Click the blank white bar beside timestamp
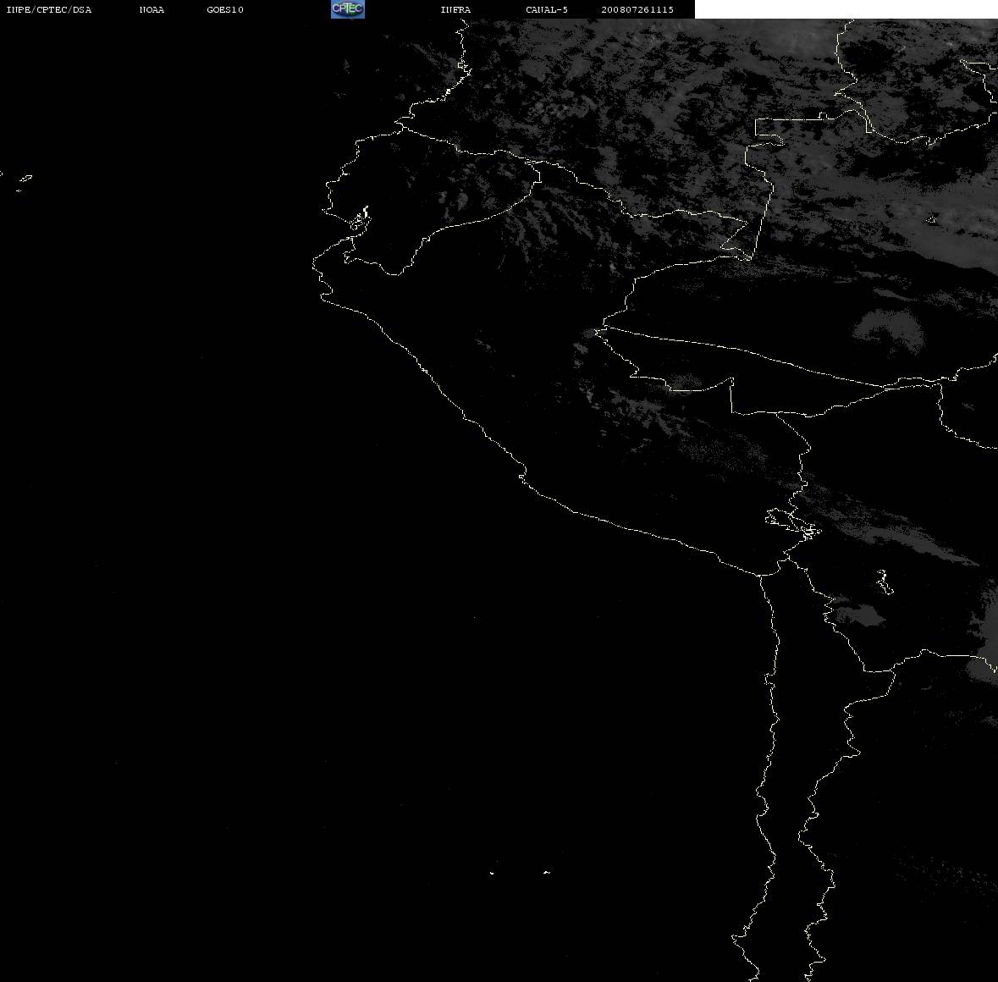This screenshot has height=982, width=998. click(x=846, y=9)
